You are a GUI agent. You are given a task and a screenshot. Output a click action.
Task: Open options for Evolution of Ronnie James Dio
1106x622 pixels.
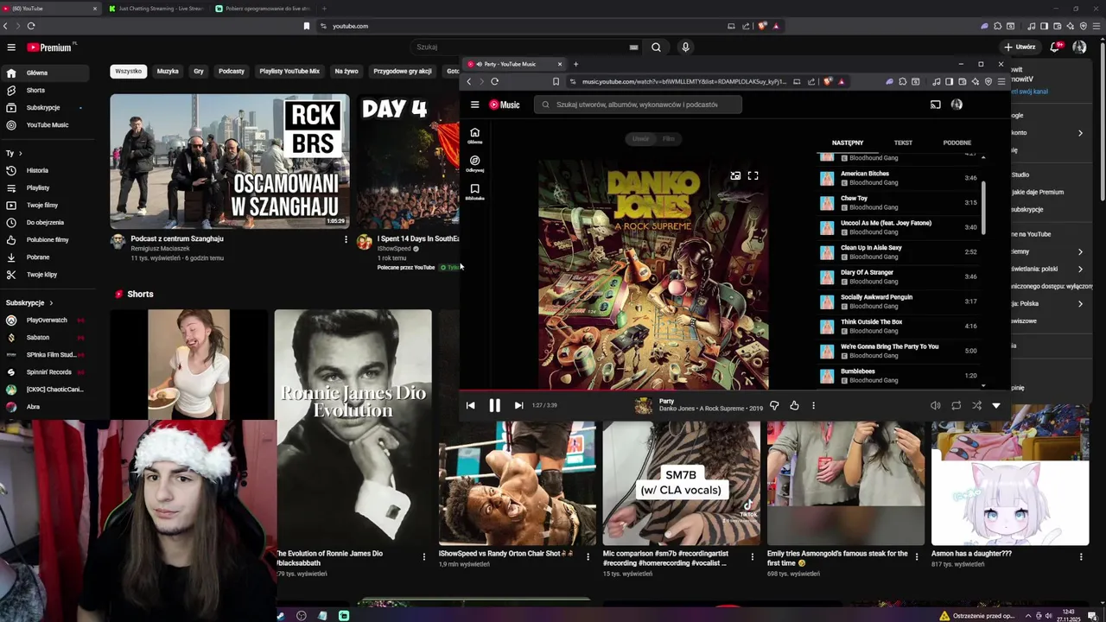tap(423, 557)
